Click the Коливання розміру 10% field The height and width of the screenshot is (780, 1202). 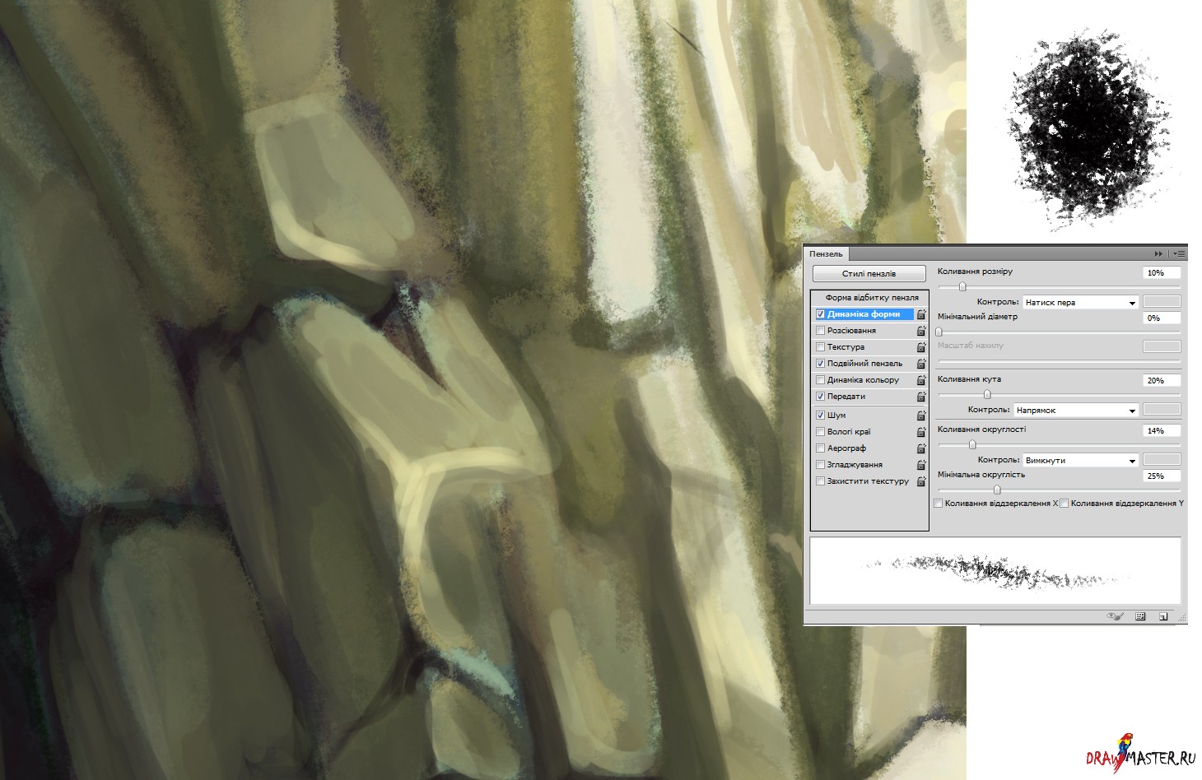point(1162,272)
